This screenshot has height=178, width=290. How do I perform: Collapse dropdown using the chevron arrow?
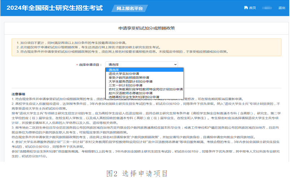click(176, 64)
